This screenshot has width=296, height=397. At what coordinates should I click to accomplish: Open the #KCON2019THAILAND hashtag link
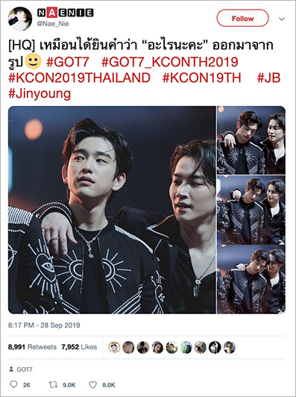(80, 78)
